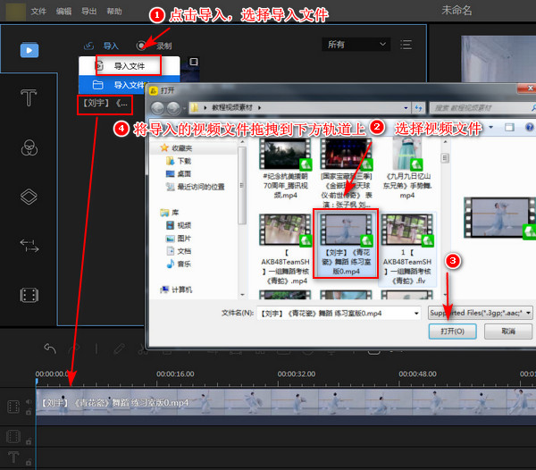This screenshot has height=470, width=536.
Task: Click the first video track icon
Action: pyautogui.click(x=13, y=407)
